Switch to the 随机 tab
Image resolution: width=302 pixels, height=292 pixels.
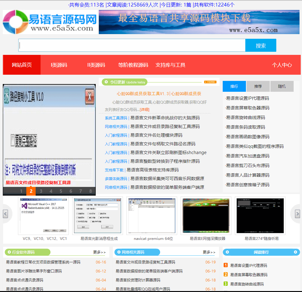pos(282,86)
